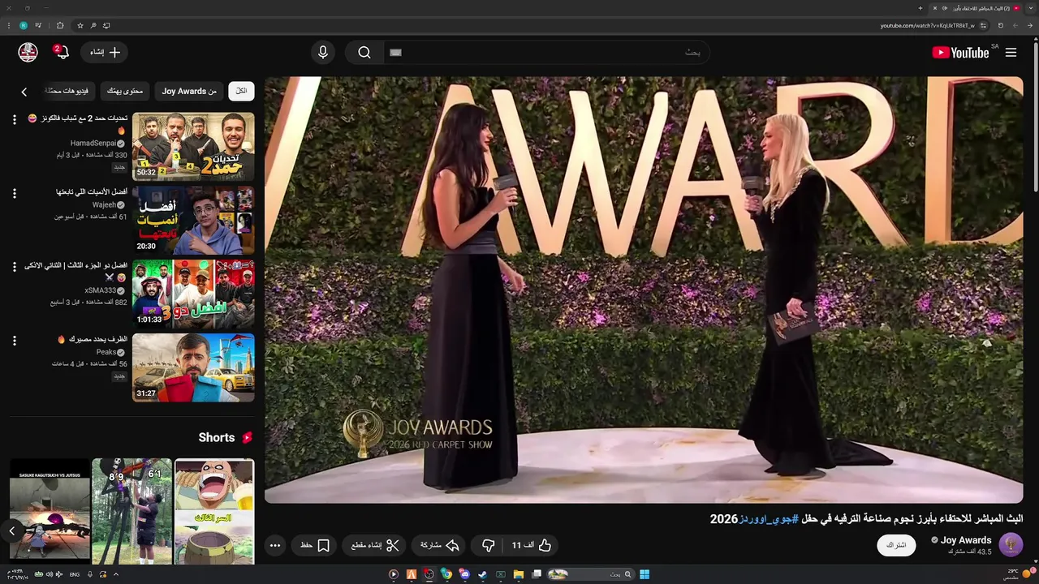Open the volume speaker tray icon
The height and width of the screenshot is (584, 1039).
point(49,574)
